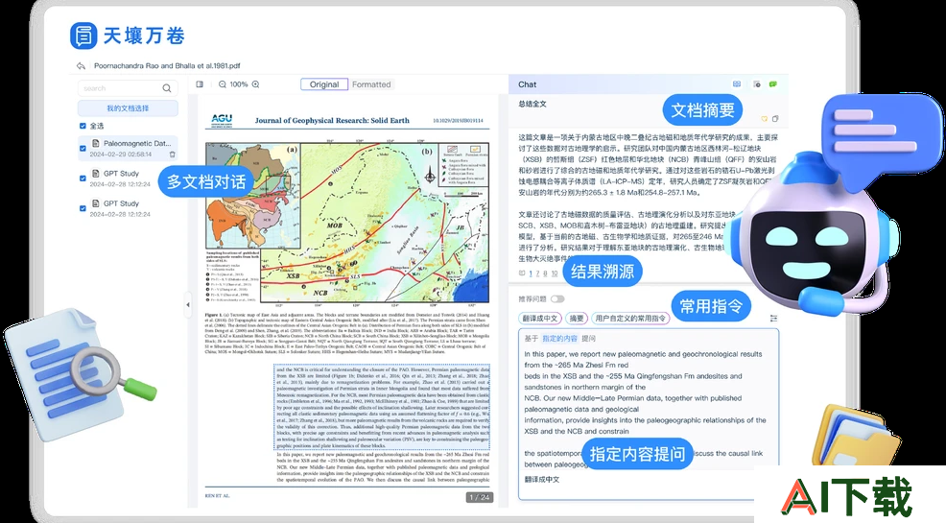Click the file name Poornachandra Rao and Bhalla et al.1981.pdf
The image size is (946, 523).
point(167,66)
